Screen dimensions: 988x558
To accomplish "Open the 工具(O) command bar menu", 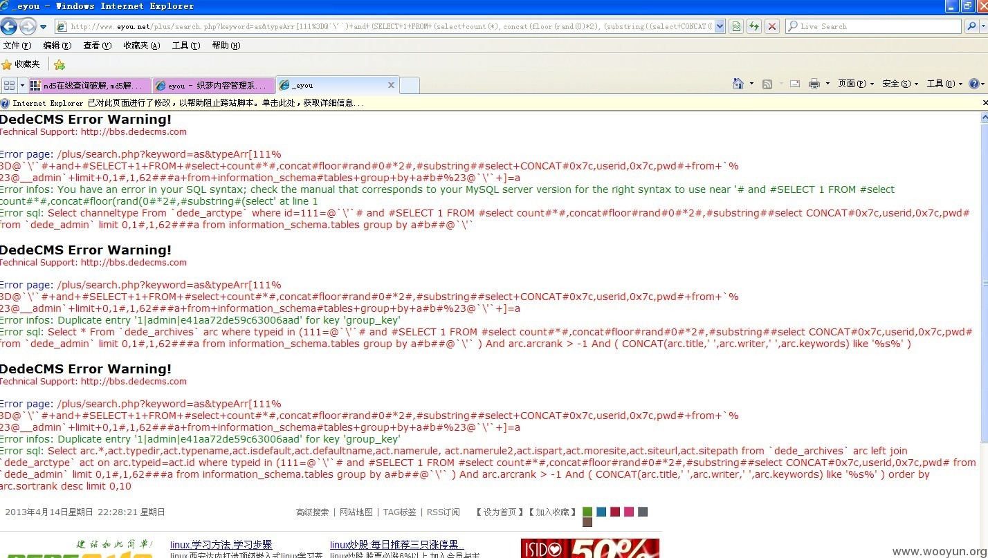I will coord(944,84).
